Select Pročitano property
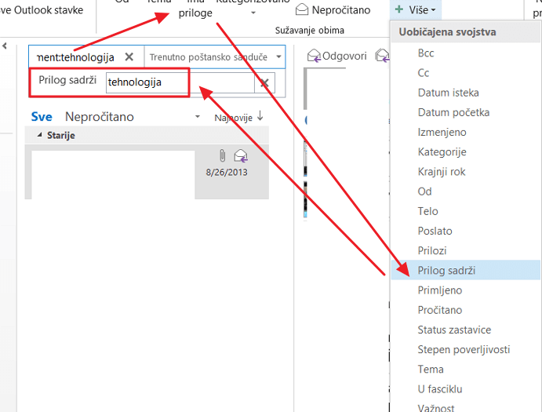Screen dimensions: 542x412 click(x=440, y=310)
